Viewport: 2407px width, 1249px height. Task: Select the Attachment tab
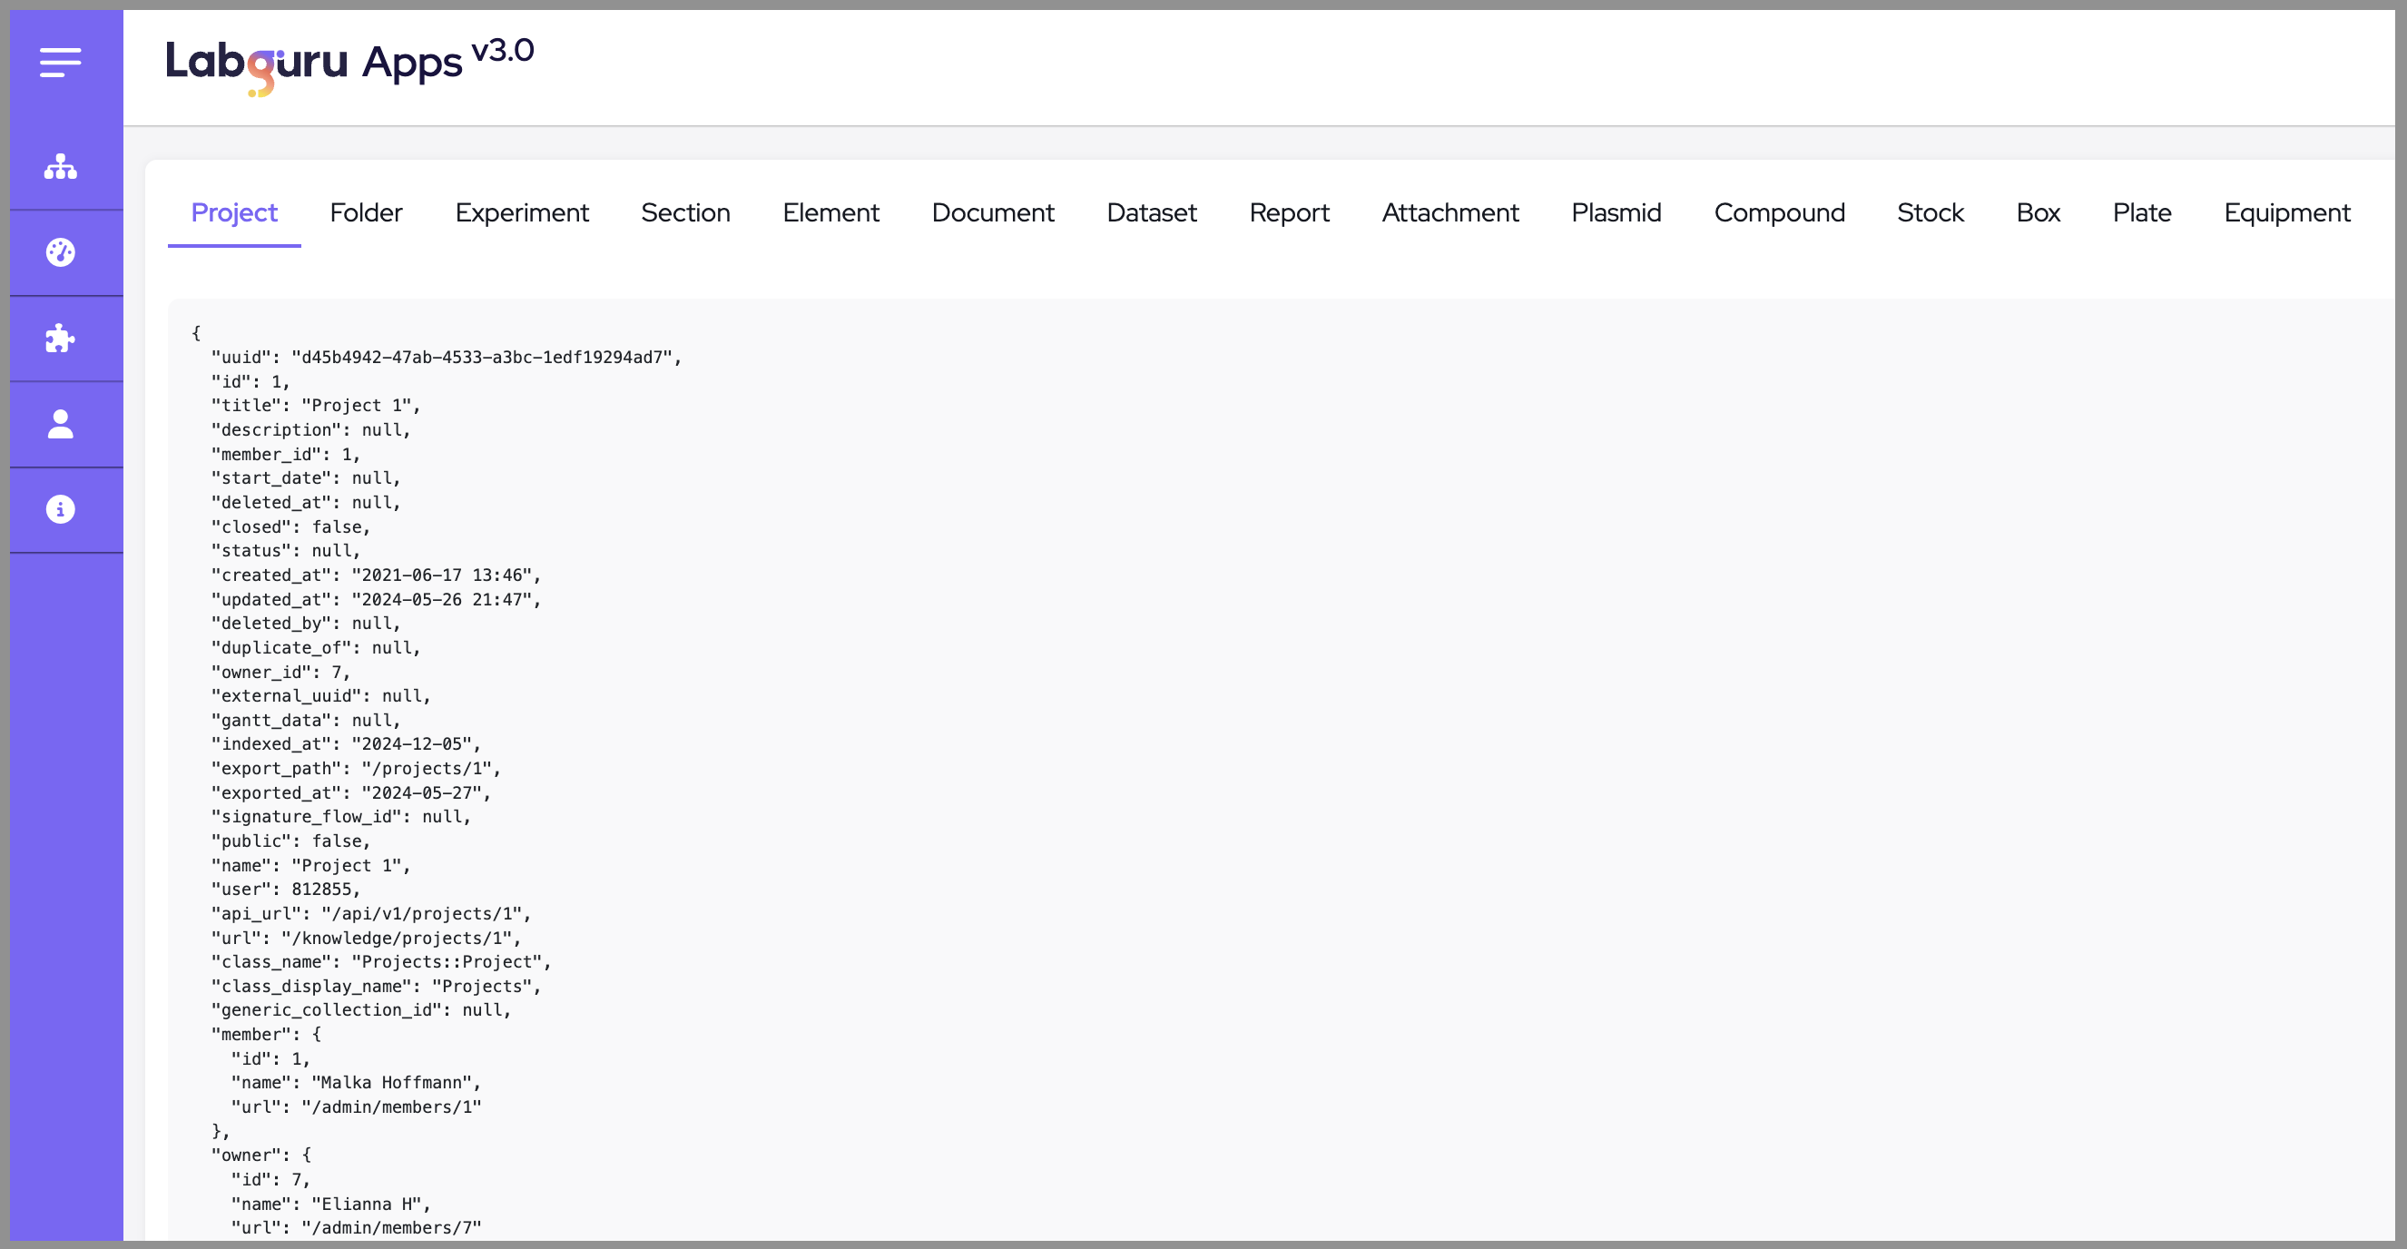coord(1450,213)
